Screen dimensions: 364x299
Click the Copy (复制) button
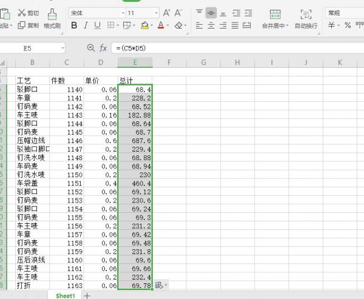pyautogui.click(x=28, y=25)
